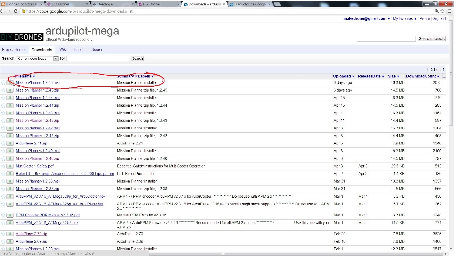This screenshot has width=456, height=256.
Task: Switch to the Traductor de Google browser tab
Action: [250, 4]
